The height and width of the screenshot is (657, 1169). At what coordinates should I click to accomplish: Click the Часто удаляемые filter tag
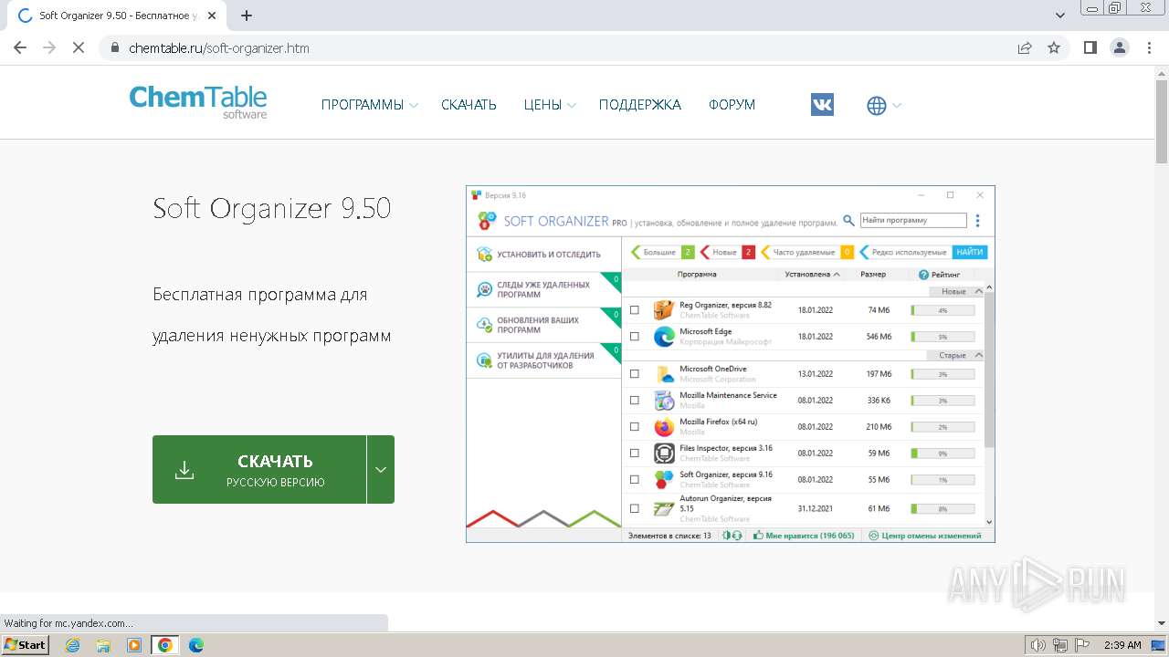point(807,252)
